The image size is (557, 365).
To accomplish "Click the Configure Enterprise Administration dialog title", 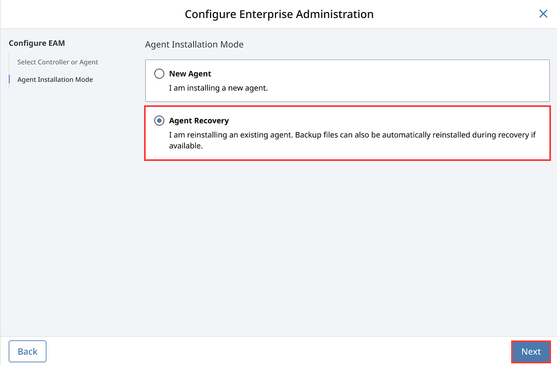I will coord(279,14).
